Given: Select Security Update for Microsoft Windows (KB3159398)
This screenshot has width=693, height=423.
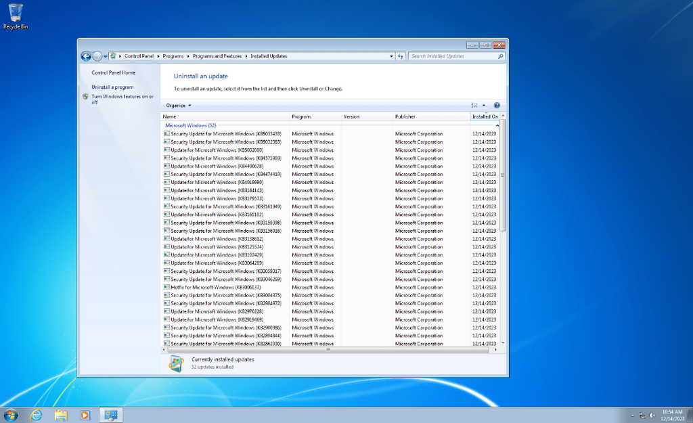Looking at the screenshot, I should (x=226, y=223).
